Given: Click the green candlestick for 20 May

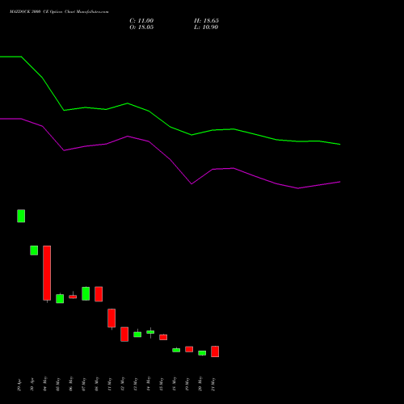Looking at the screenshot, I should (x=202, y=353).
